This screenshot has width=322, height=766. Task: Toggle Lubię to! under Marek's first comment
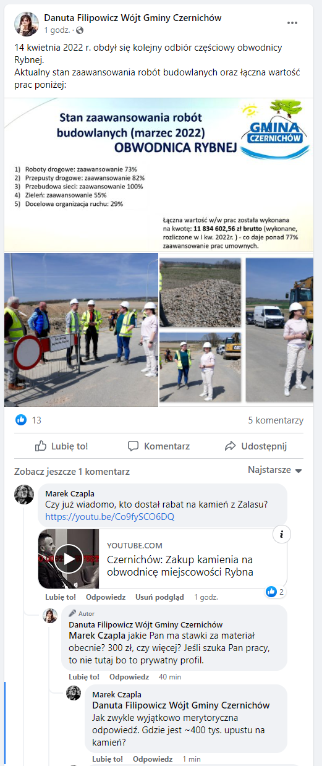(x=61, y=597)
